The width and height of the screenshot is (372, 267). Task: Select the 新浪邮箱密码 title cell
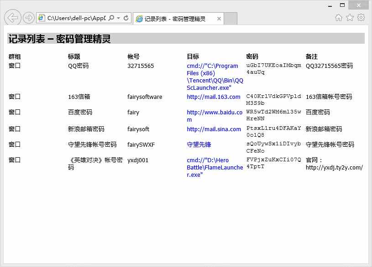[86, 129]
